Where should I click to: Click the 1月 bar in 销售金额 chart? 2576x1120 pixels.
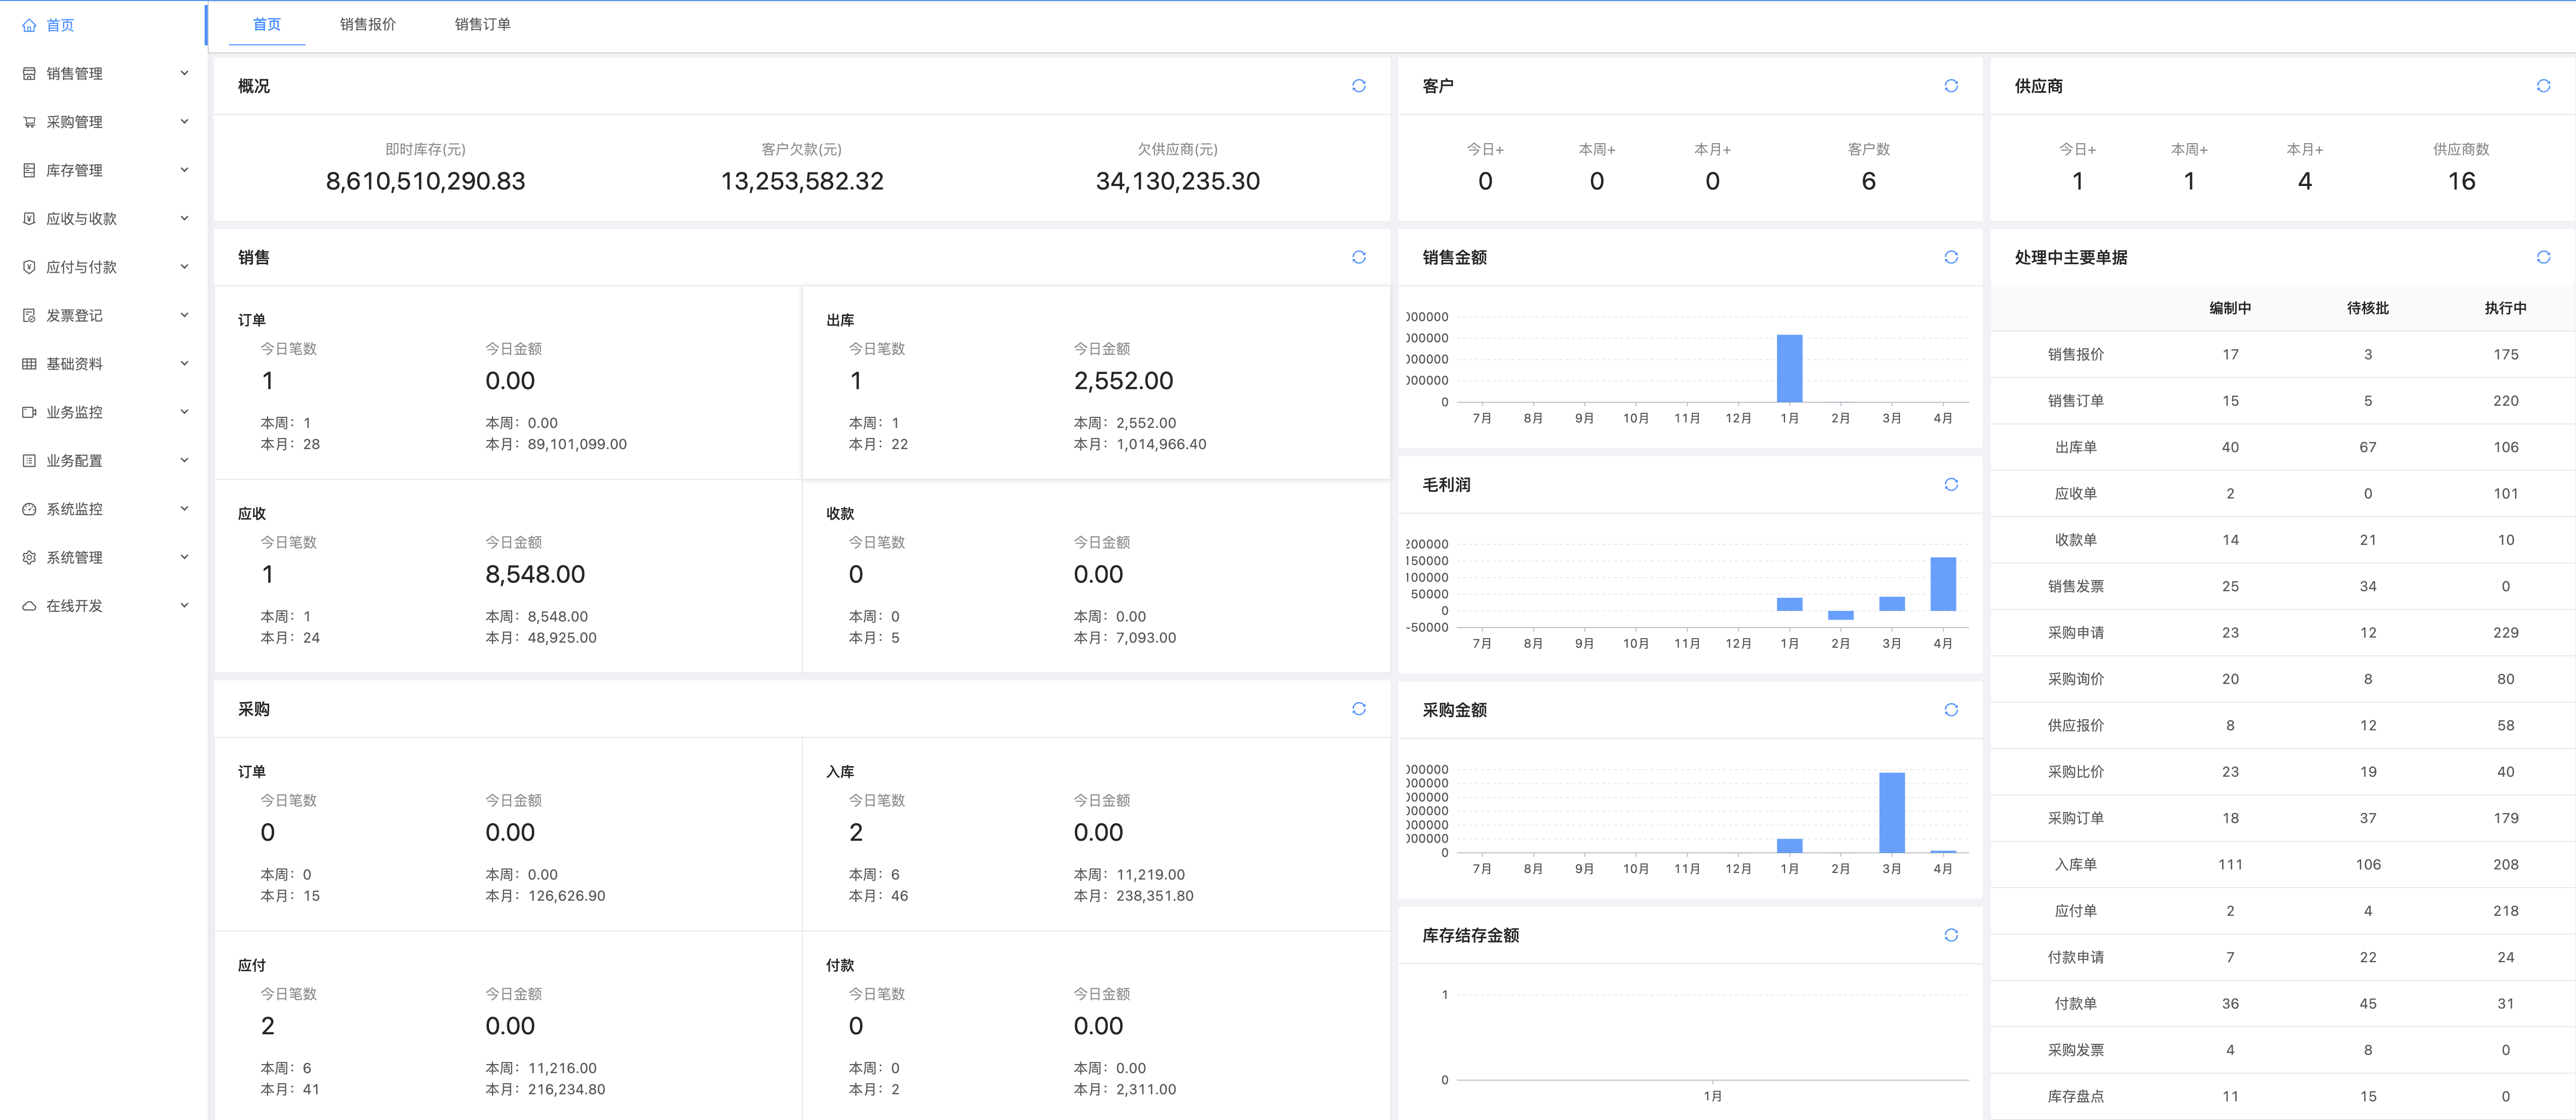1789,368
